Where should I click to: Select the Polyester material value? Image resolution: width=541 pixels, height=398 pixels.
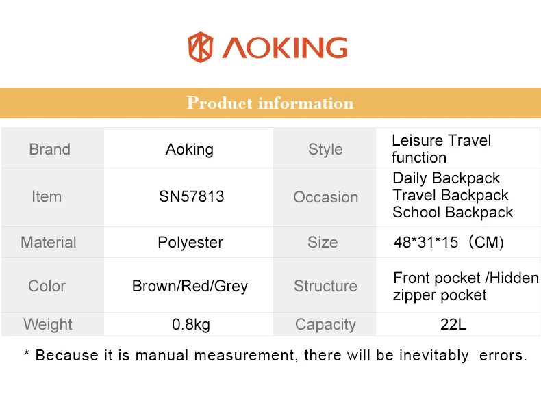coord(190,242)
